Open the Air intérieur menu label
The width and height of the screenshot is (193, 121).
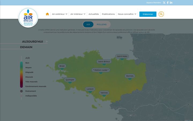(77, 14)
